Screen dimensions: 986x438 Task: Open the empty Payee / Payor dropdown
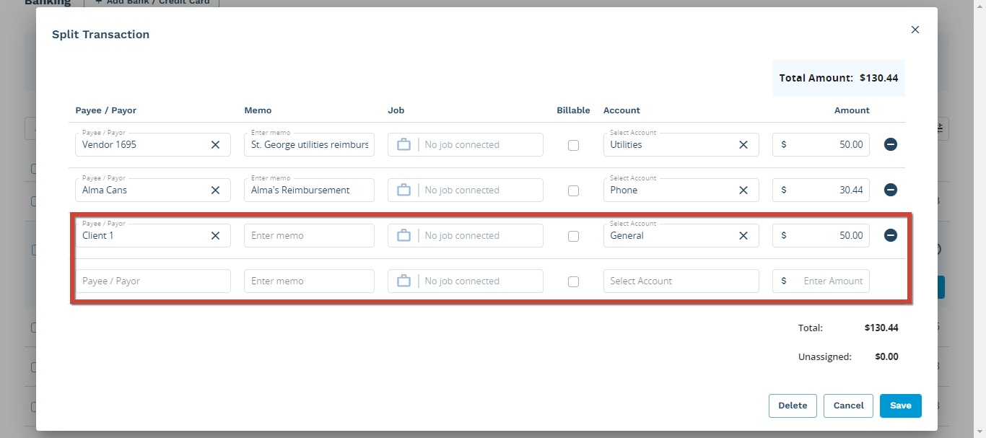pyautogui.click(x=153, y=281)
